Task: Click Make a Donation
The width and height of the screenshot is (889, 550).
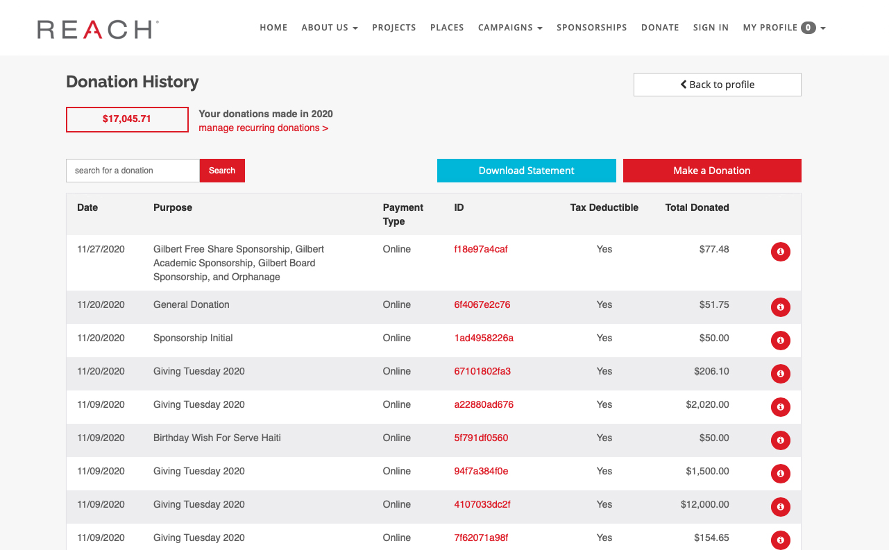Action: point(712,171)
